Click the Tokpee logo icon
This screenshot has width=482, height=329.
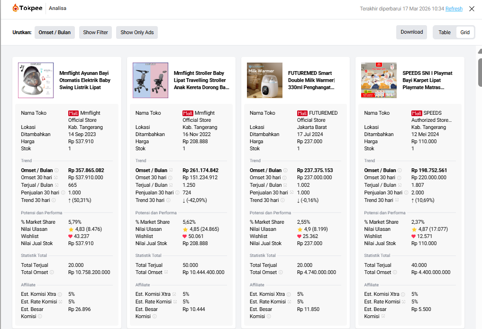point(16,8)
